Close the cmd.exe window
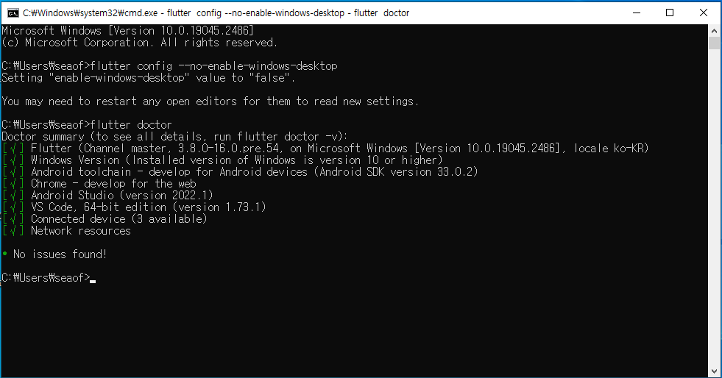 pyautogui.click(x=704, y=13)
